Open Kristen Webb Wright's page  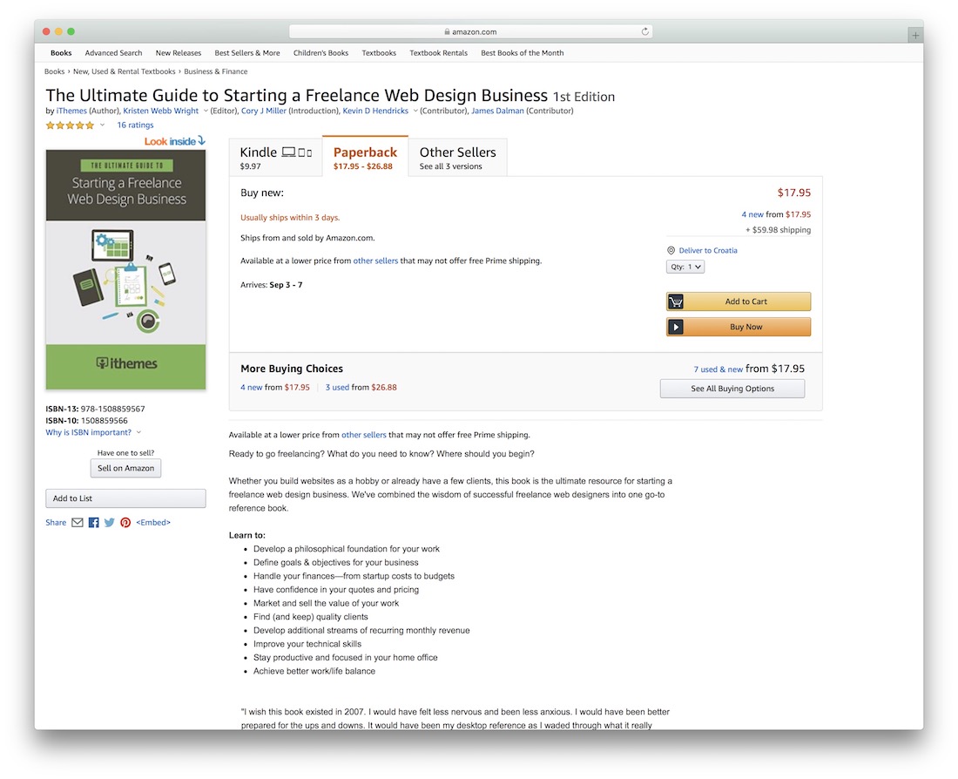[x=161, y=112]
